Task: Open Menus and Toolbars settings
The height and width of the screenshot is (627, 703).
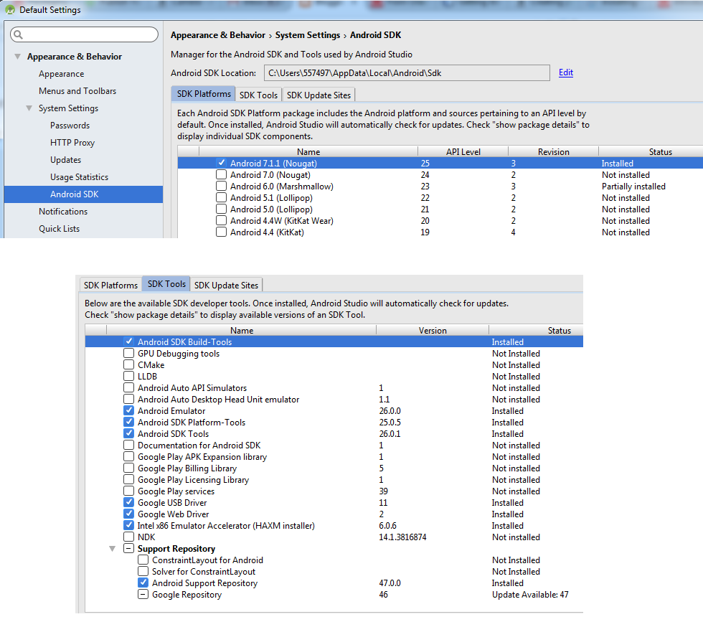Action: pyautogui.click(x=77, y=91)
